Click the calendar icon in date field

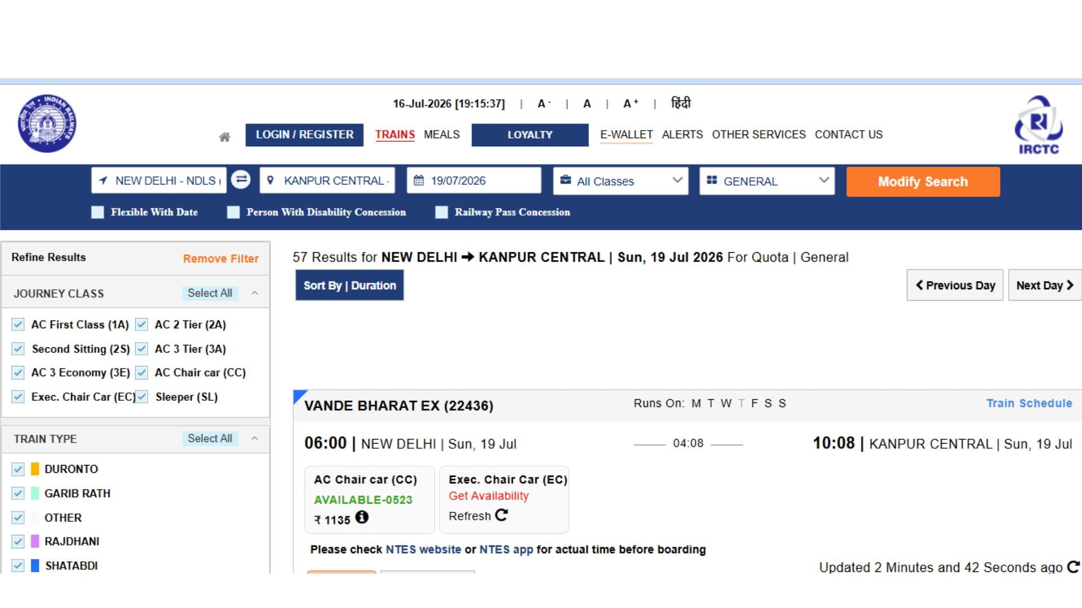pyautogui.click(x=419, y=180)
